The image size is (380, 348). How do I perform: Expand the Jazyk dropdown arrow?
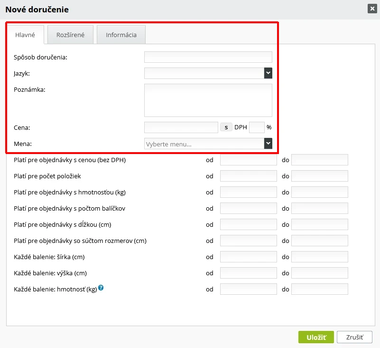[268, 73]
